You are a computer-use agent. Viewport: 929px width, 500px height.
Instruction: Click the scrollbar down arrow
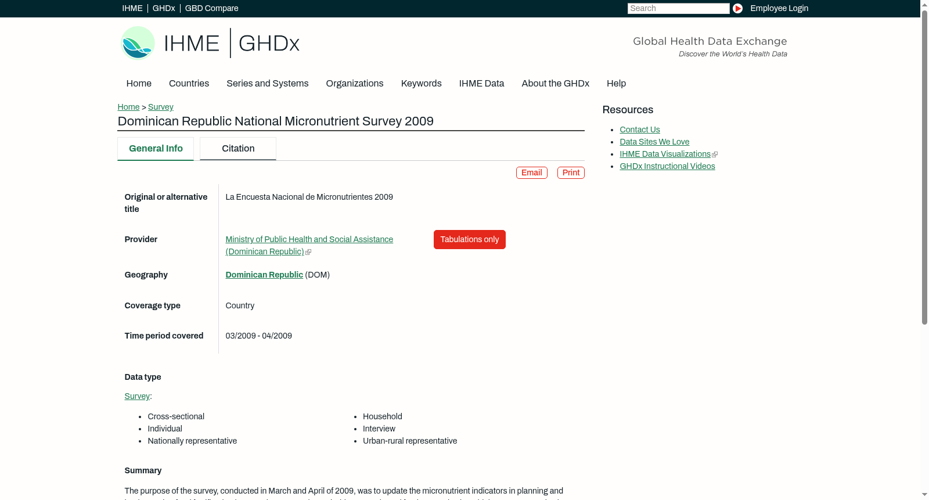[x=924, y=495]
